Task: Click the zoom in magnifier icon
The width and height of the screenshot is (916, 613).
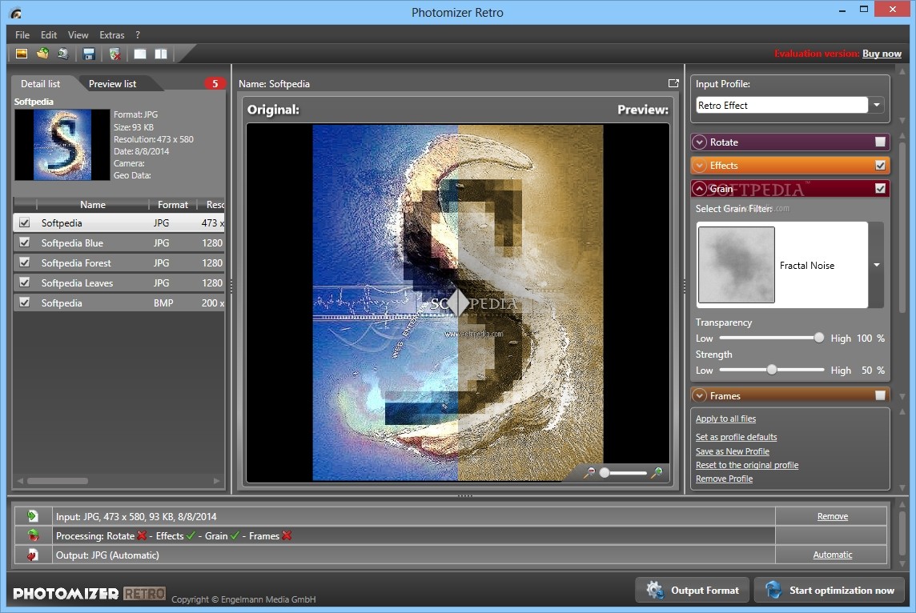Action: [657, 472]
